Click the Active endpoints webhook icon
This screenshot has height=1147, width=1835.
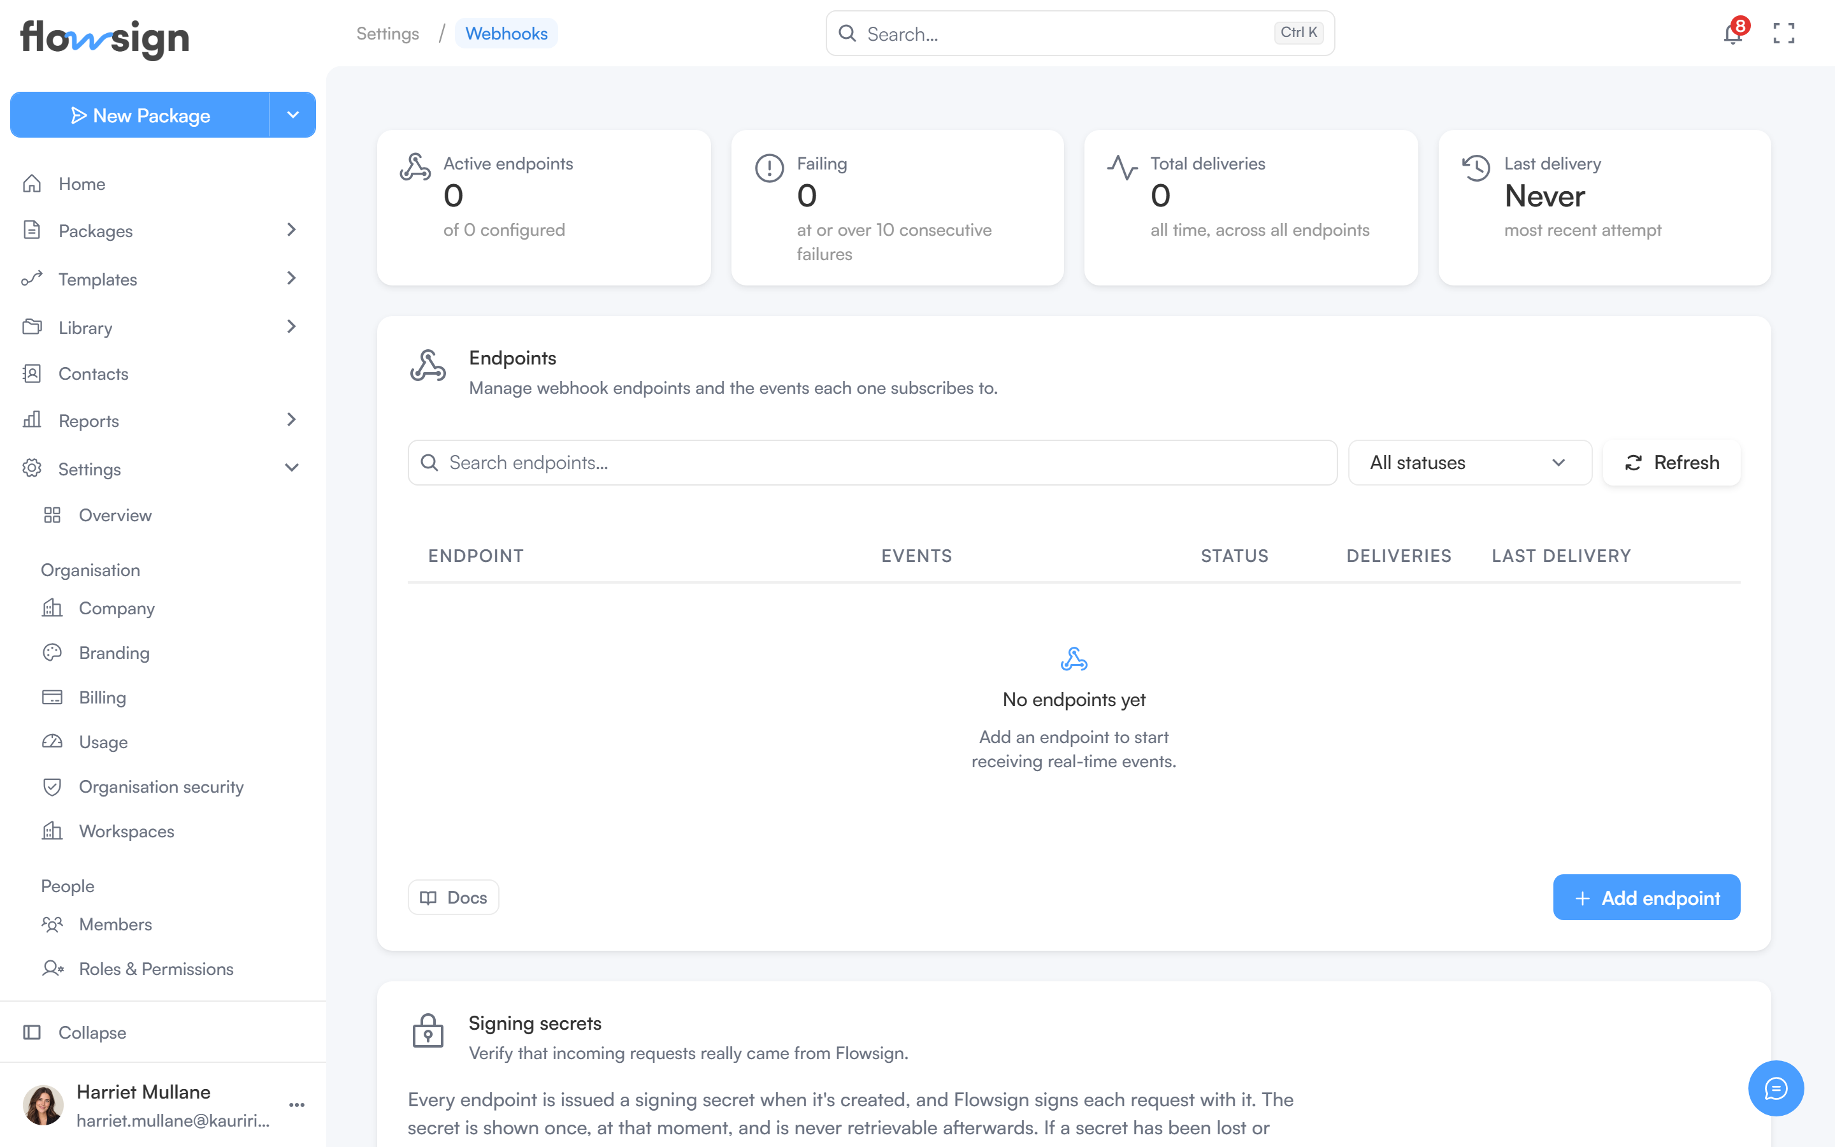[415, 167]
